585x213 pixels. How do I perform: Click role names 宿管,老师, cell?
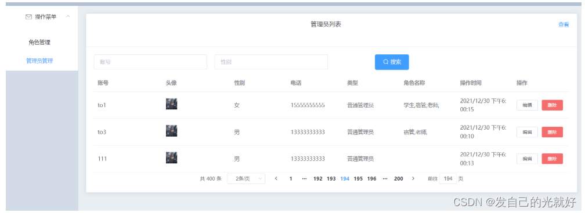click(x=416, y=132)
